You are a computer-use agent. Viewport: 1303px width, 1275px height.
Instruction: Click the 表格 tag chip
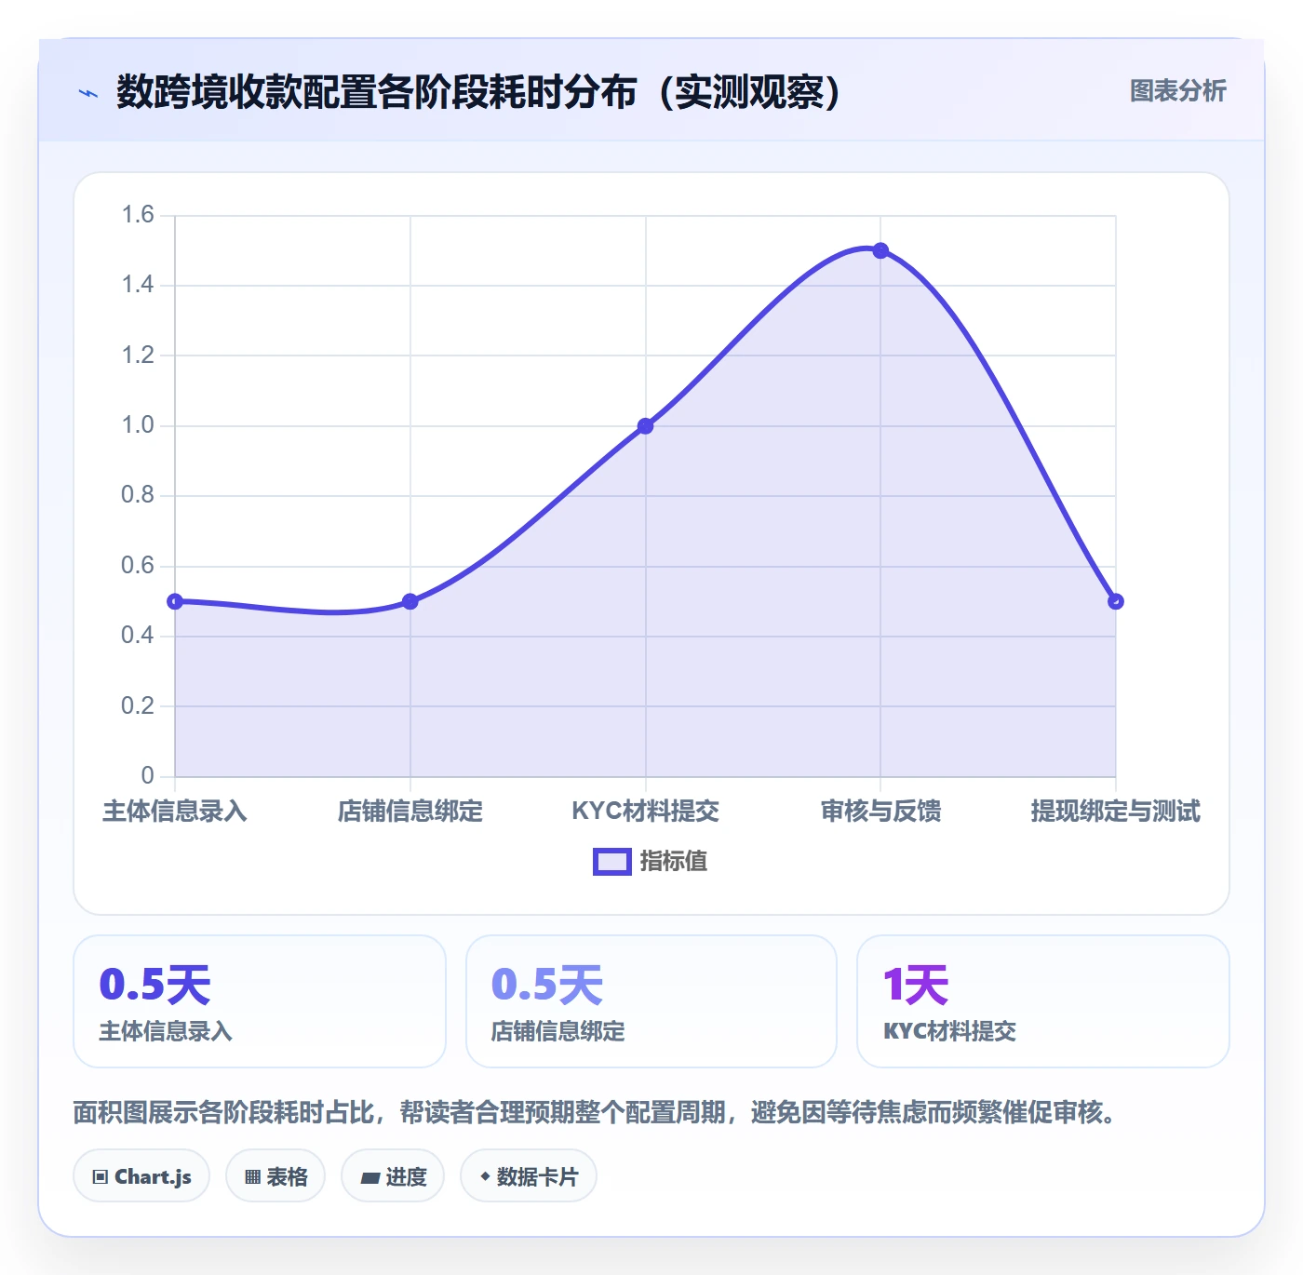tap(275, 1176)
